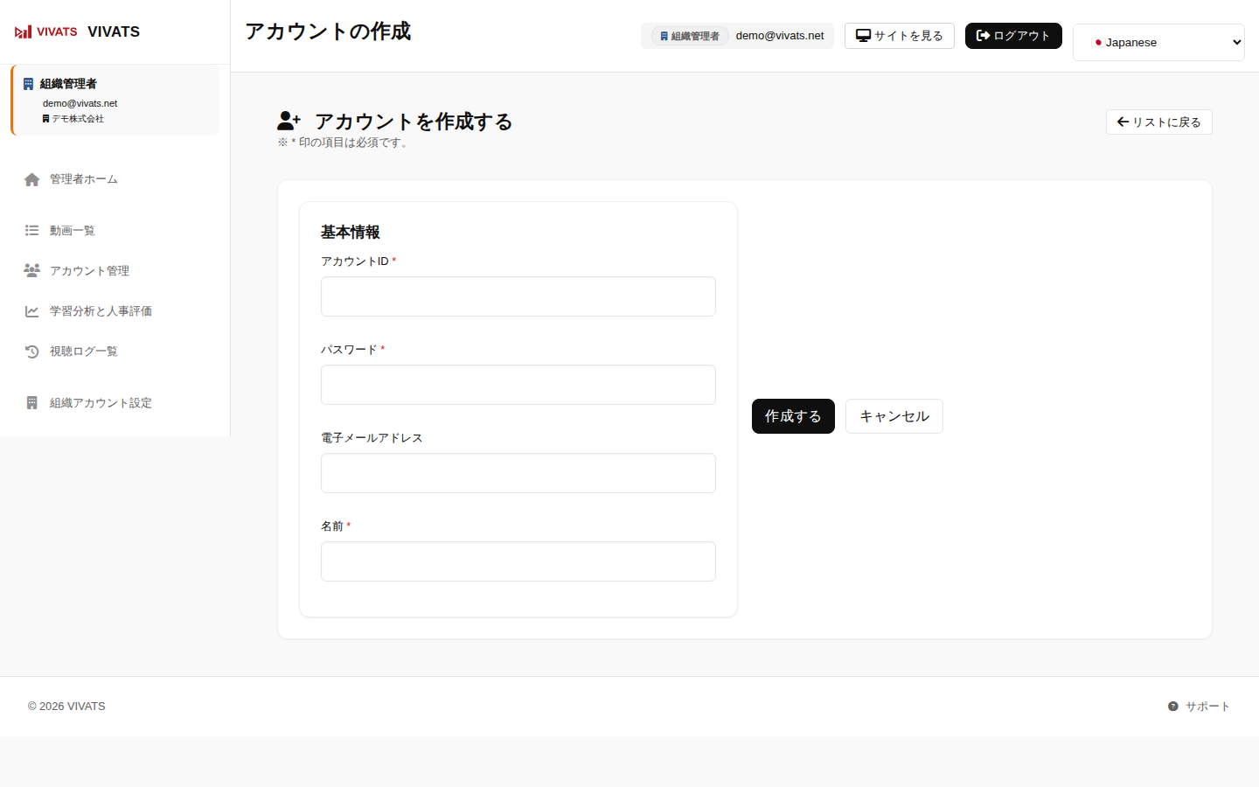
Task: Open 学習分析と人事評価 menu item
Action: pos(115,311)
